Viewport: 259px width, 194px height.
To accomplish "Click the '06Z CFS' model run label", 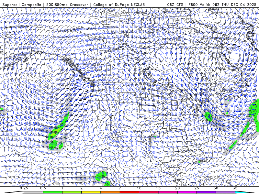I will coord(175,5).
